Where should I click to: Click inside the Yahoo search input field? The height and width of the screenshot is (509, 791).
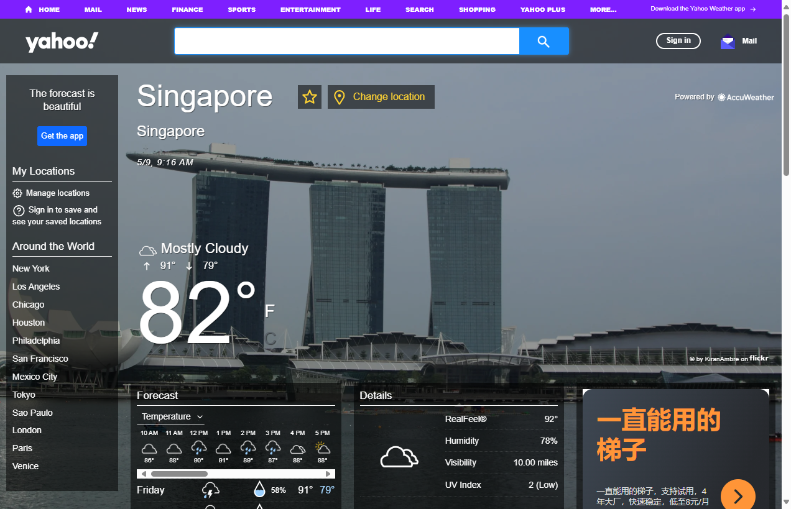346,40
